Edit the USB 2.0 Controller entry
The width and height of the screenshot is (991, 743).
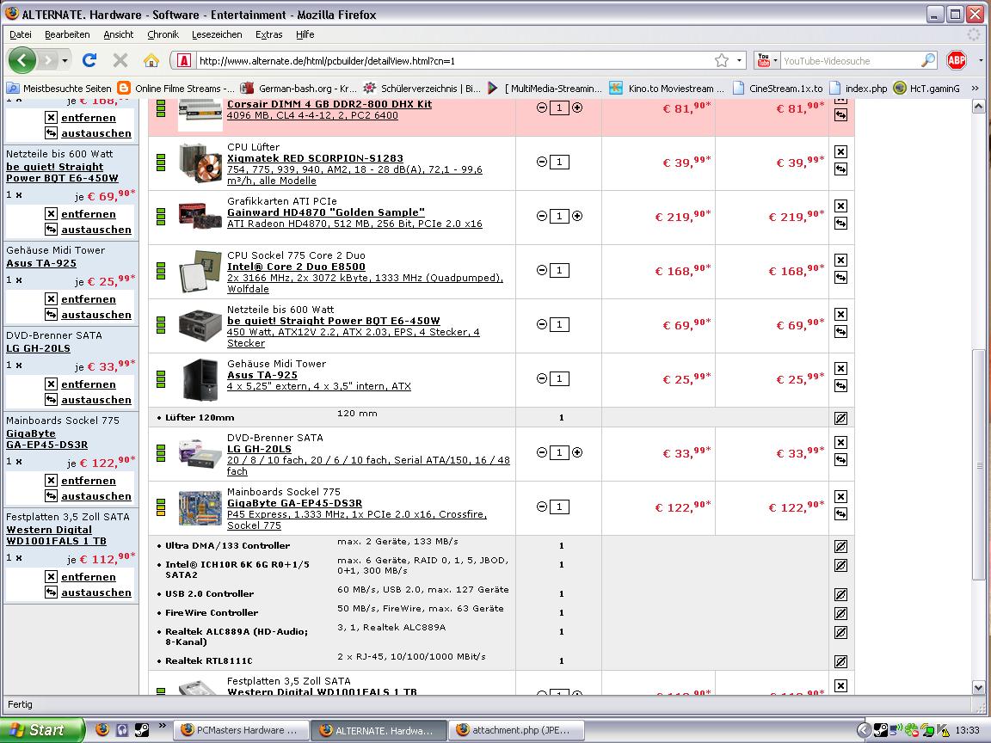[x=840, y=594]
